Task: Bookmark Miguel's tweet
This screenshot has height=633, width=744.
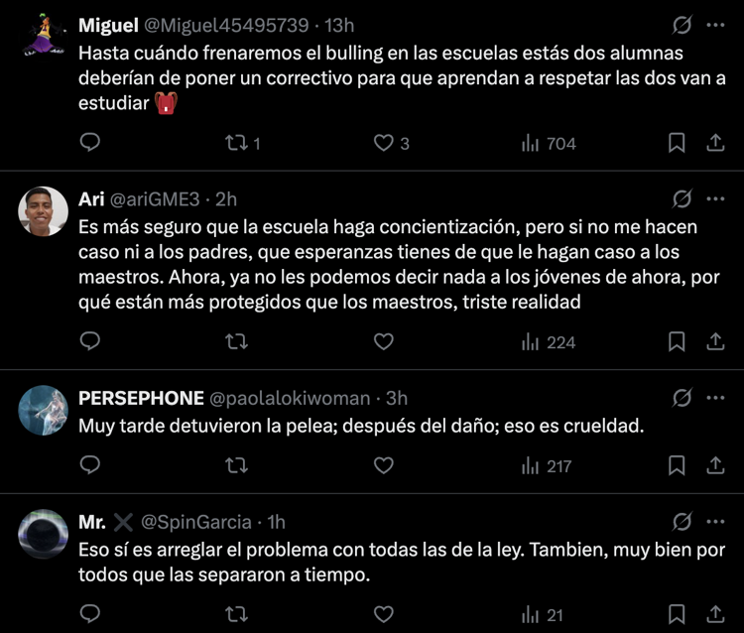Action: click(x=677, y=143)
